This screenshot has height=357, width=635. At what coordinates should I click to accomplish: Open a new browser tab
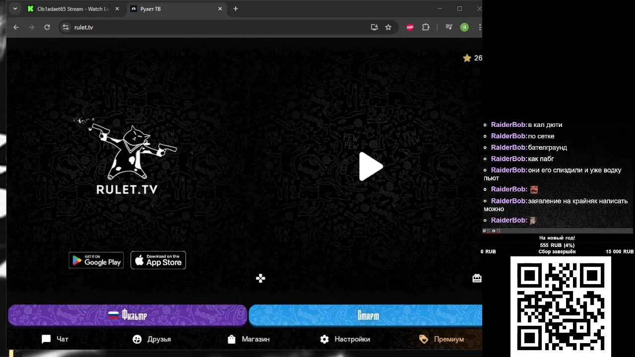click(236, 9)
